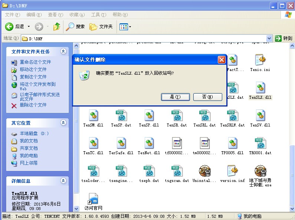This screenshot has width=295, height=220.
Task: Click the 重命名这个文件 task link
Action: [35, 62]
